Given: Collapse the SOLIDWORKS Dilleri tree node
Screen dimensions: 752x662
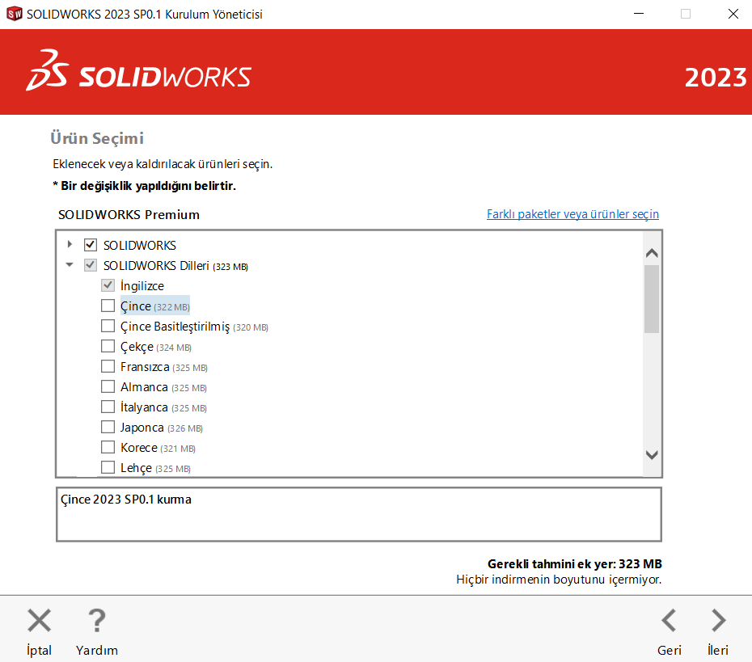Looking at the screenshot, I should tap(70, 264).
